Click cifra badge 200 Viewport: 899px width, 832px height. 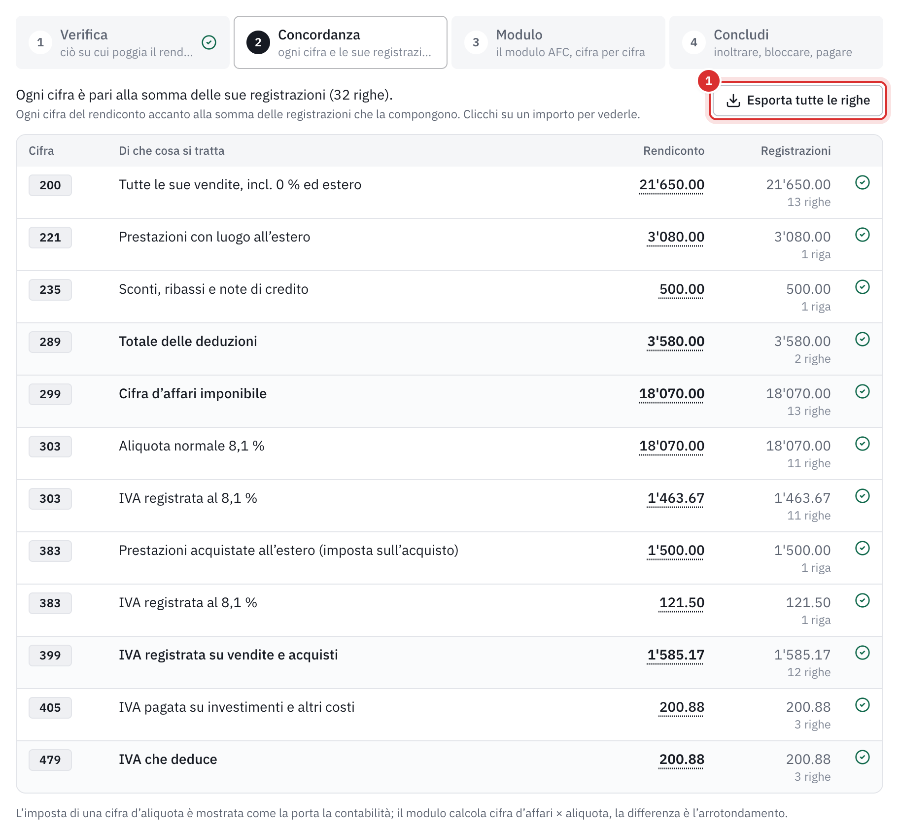pyautogui.click(x=50, y=185)
